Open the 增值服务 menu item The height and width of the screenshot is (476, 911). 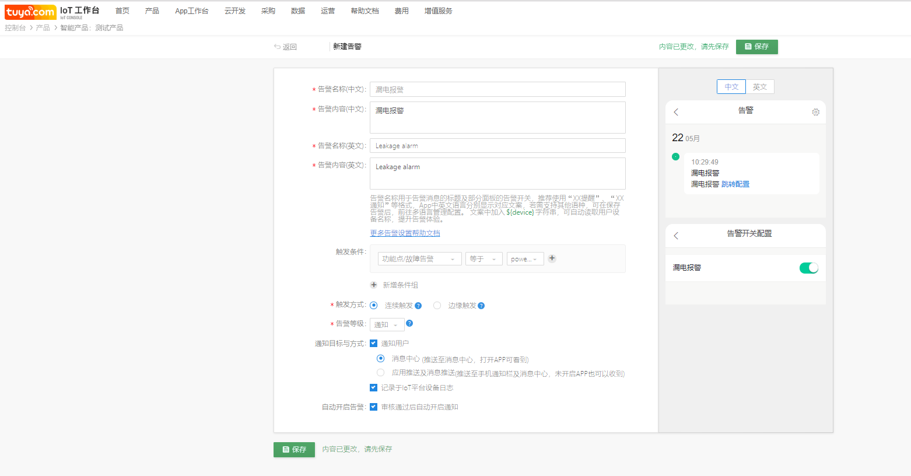439,11
